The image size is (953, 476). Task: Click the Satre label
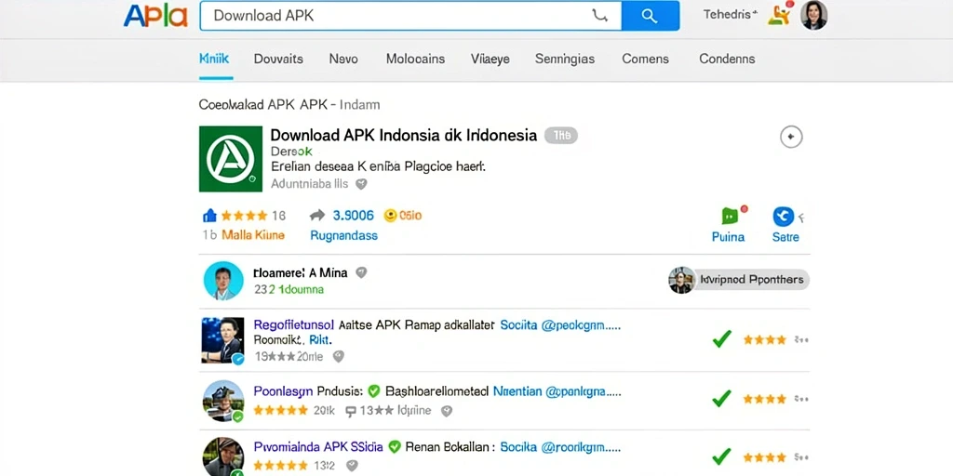click(x=785, y=237)
